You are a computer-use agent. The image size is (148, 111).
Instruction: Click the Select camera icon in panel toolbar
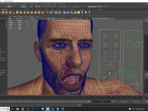click(10, 18)
